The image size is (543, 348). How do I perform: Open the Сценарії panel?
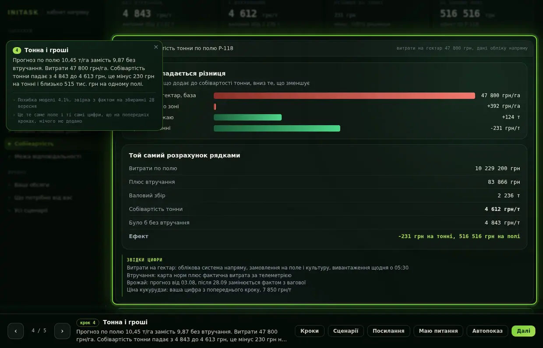(x=346, y=331)
